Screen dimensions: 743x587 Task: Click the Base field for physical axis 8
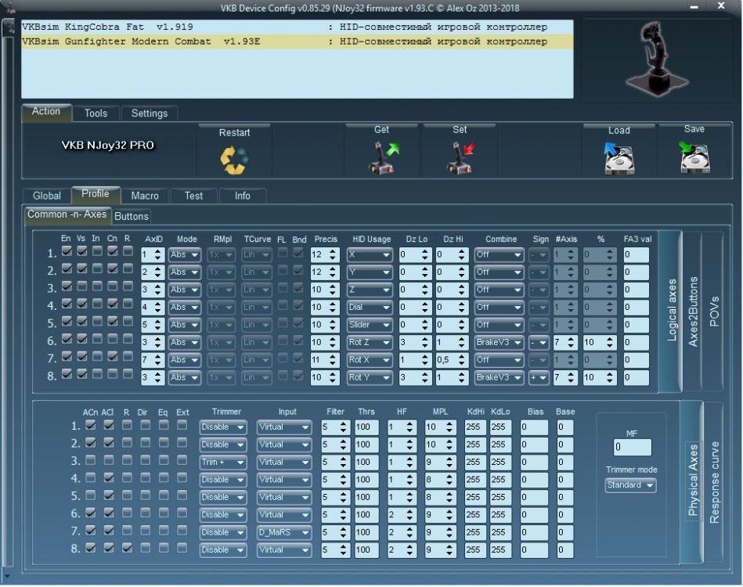coord(565,550)
